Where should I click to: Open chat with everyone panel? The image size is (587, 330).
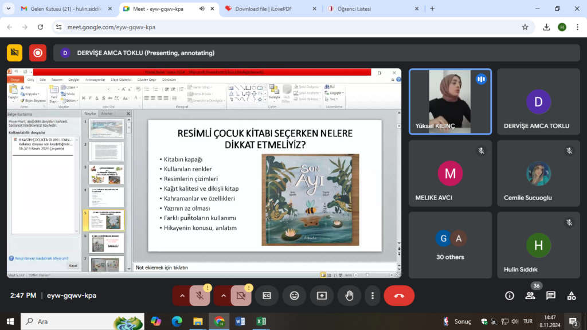[x=551, y=296]
